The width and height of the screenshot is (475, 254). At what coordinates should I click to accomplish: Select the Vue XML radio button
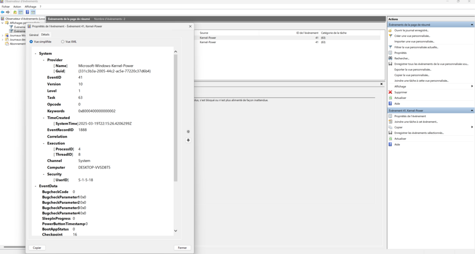pos(63,42)
